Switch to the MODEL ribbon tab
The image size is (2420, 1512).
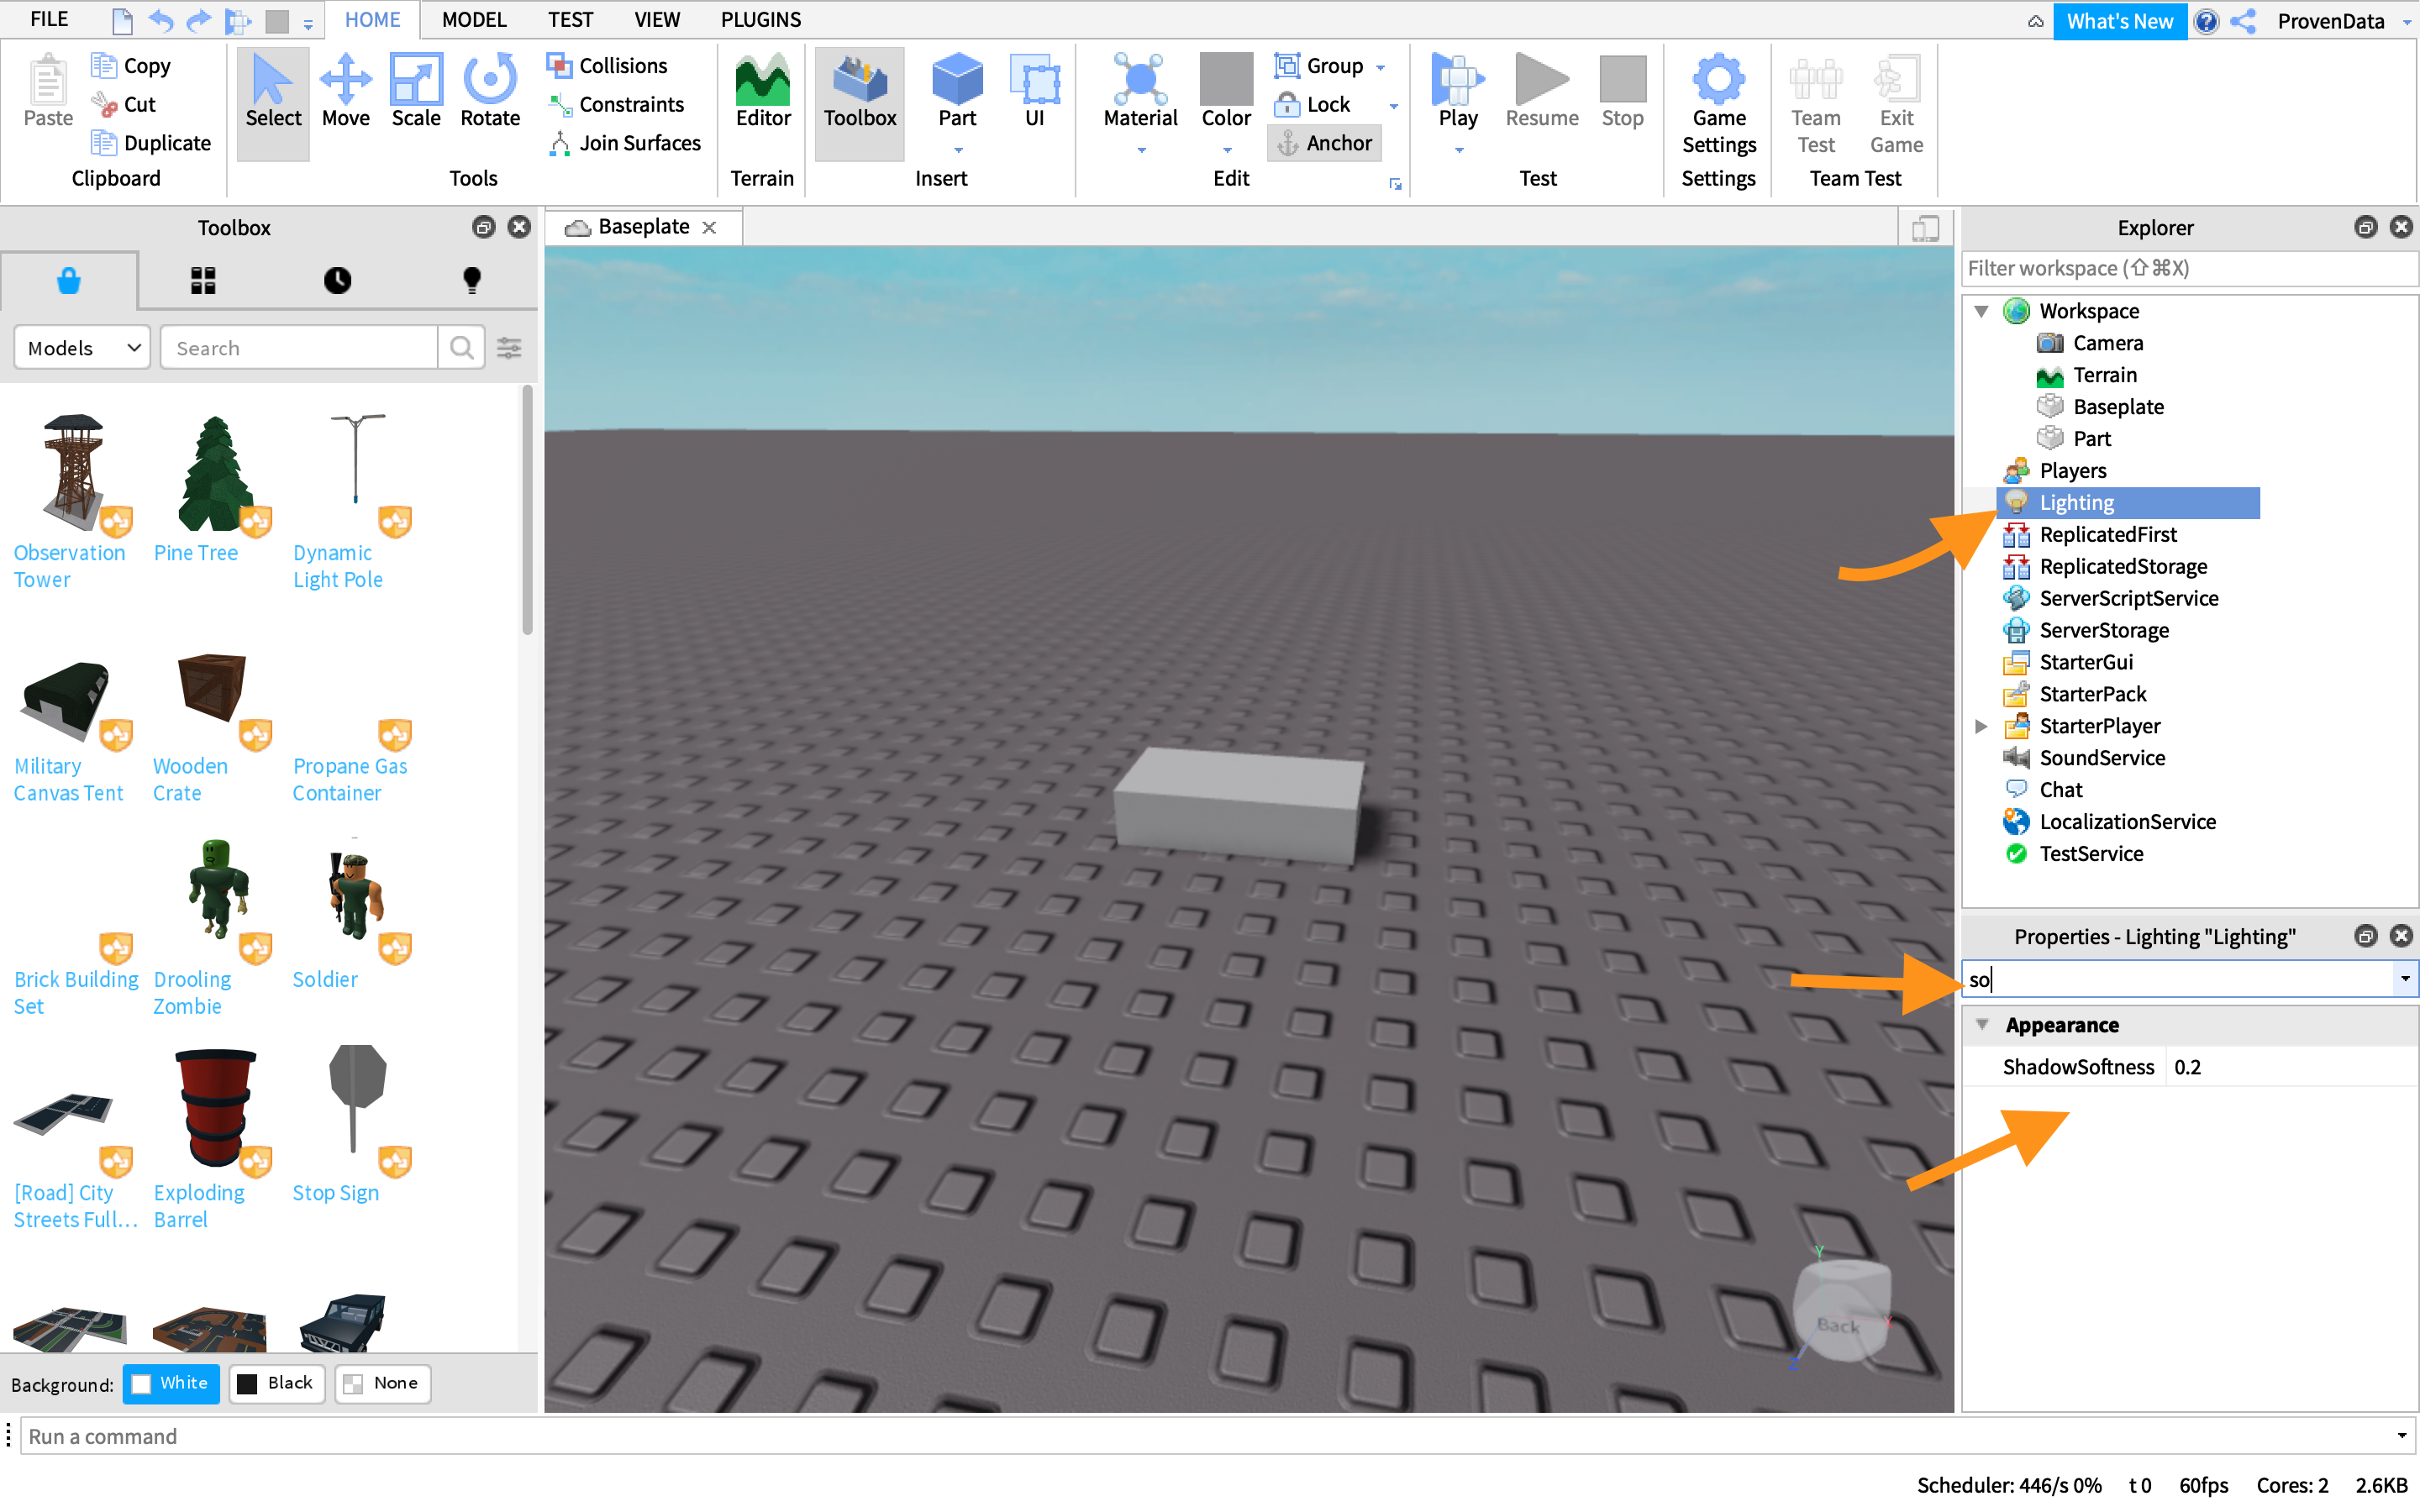(474, 20)
